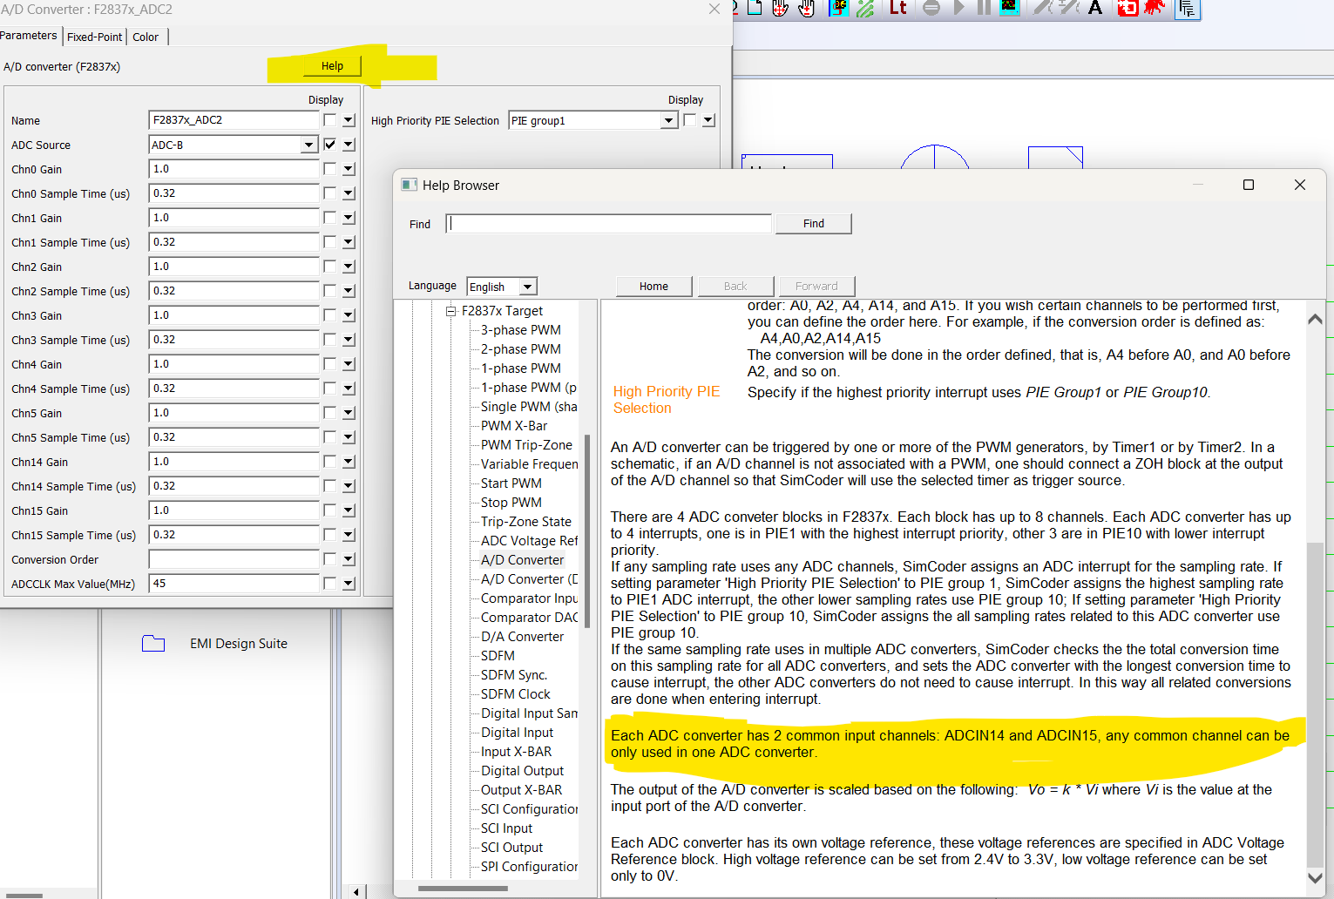The height and width of the screenshot is (899, 1334).
Task: Click the green diagonal circuit-trace icon
Action: (x=865, y=9)
